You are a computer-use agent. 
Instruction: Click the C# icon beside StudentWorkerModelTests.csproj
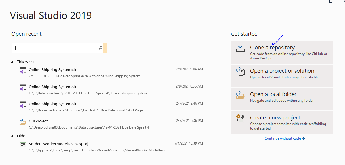tap(23, 144)
